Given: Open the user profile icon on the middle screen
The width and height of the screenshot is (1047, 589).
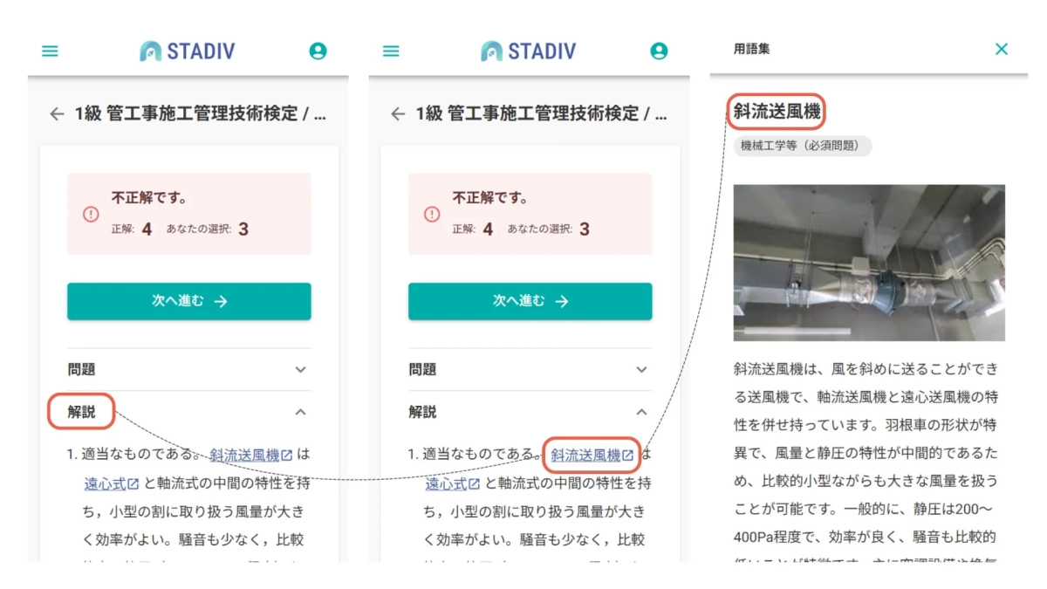Looking at the screenshot, I should [x=659, y=51].
